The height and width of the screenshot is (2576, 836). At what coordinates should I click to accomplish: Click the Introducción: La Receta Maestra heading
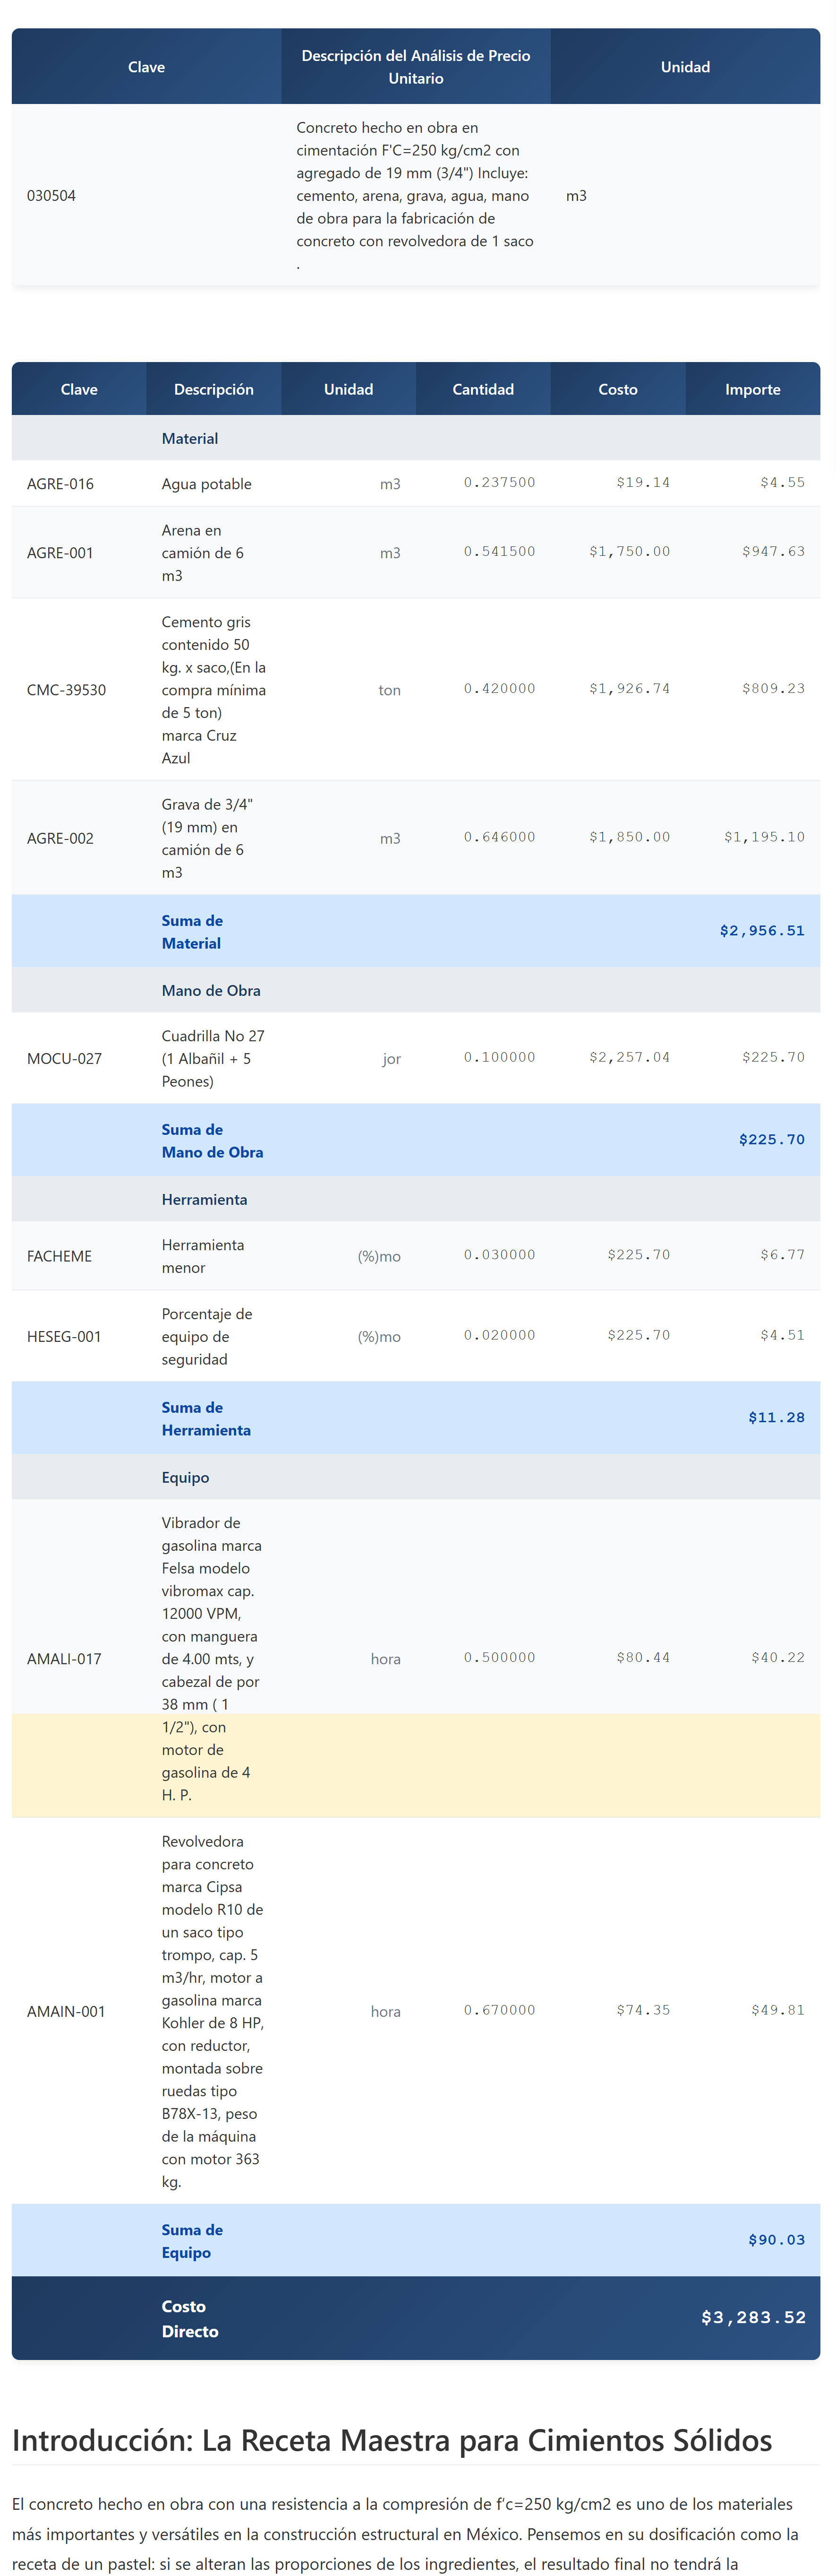coord(392,2441)
